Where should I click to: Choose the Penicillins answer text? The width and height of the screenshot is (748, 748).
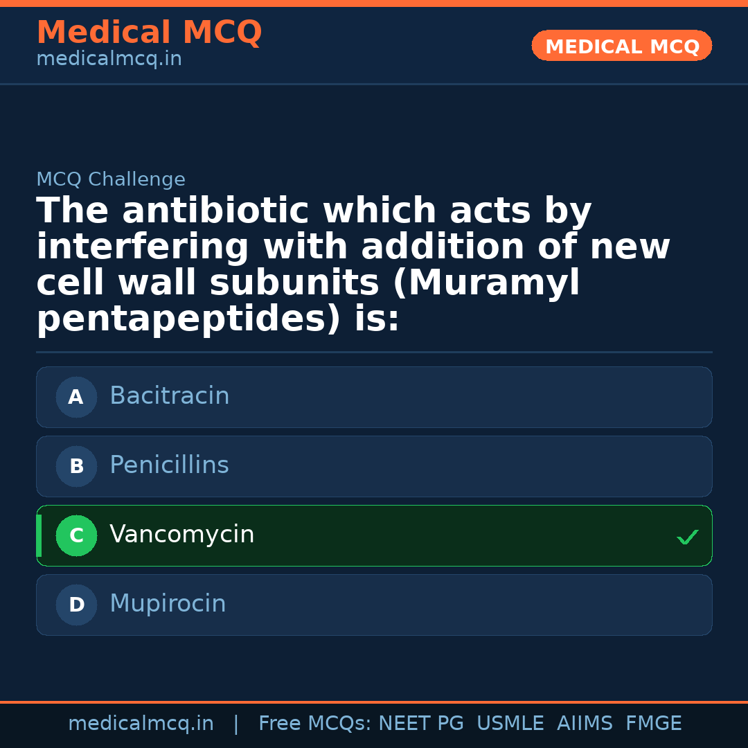click(x=169, y=465)
